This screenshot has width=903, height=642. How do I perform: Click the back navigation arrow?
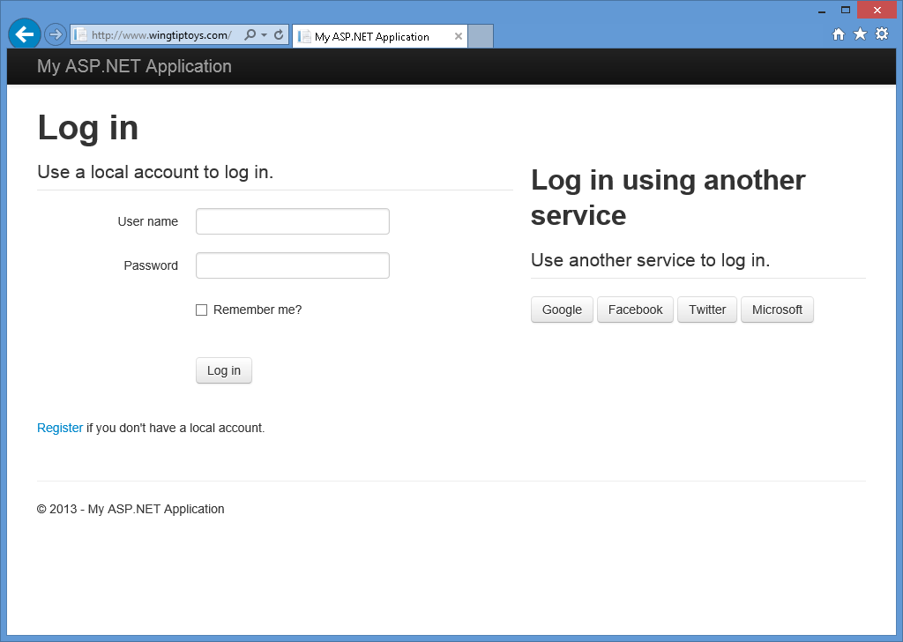pyautogui.click(x=24, y=34)
